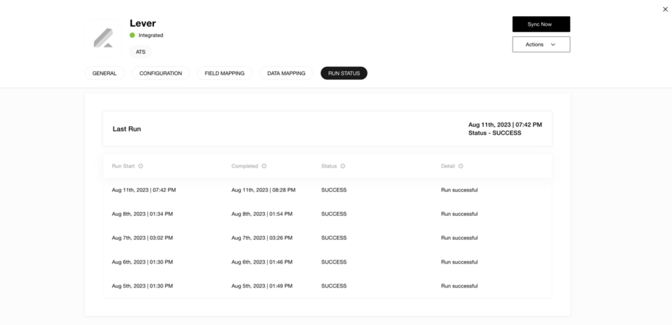
Task: Click the Lever pencil logo icon
Action: point(103,38)
